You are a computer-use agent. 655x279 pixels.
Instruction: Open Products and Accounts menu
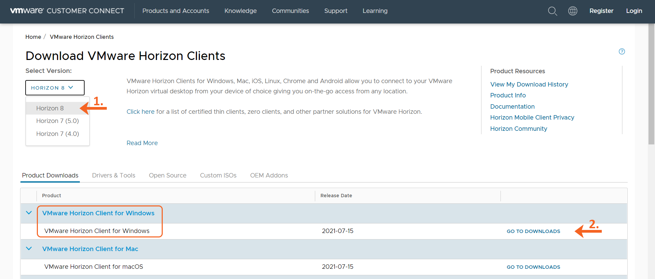pyautogui.click(x=176, y=11)
